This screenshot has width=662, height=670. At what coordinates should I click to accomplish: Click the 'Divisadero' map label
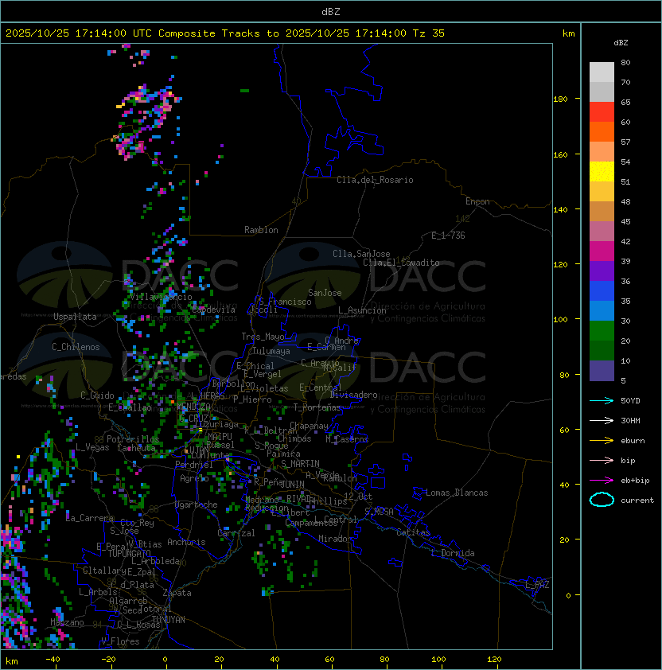pyautogui.click(x=354, y=395)
